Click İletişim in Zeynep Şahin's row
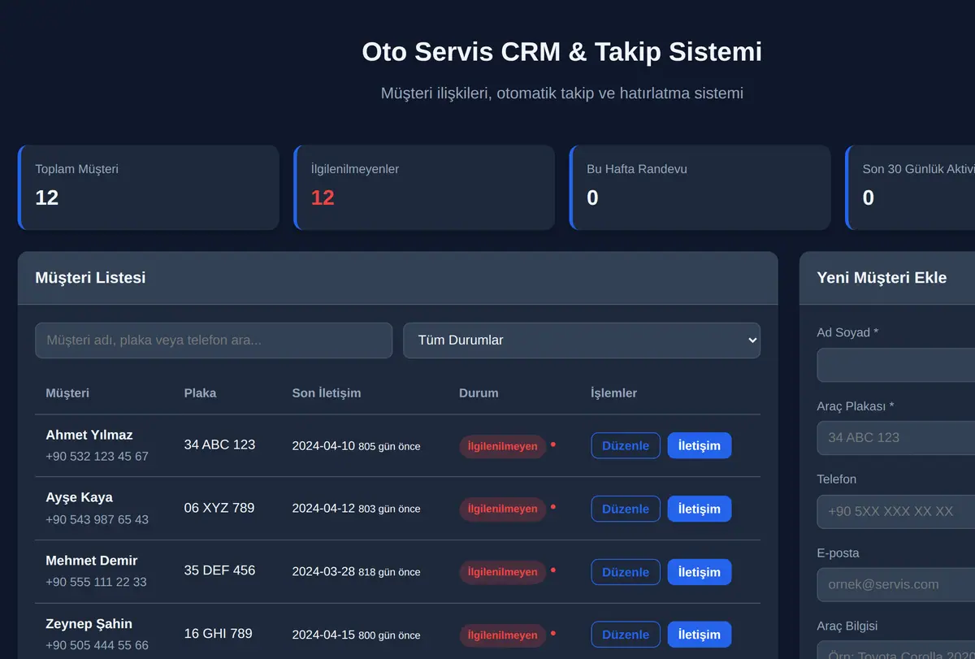Screen dimensions: 975x659 tap(700, 635)
